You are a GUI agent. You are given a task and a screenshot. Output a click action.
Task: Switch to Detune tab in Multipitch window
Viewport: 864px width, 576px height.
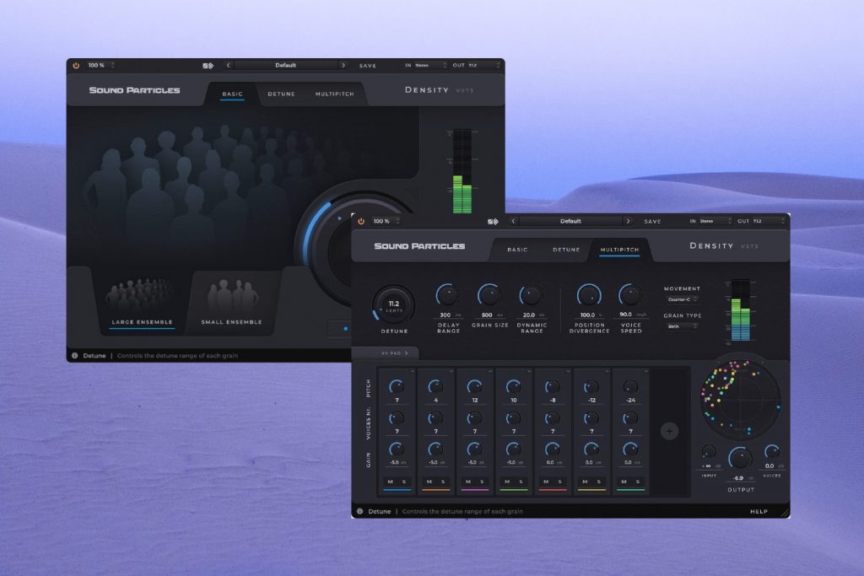coord(566,250)
